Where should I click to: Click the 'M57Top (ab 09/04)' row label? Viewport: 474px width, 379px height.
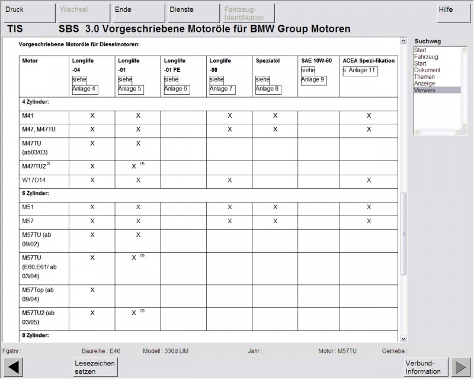tap(38, 295)
